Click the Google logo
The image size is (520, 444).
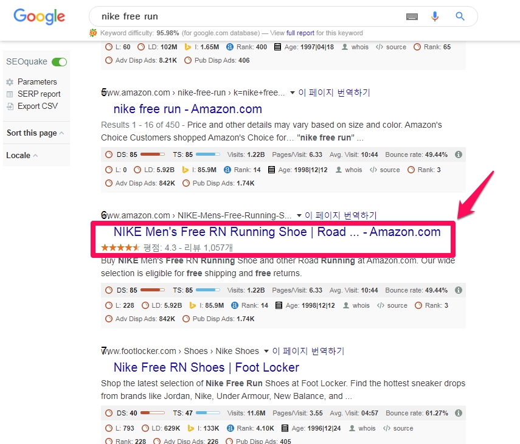pos(39,16)
